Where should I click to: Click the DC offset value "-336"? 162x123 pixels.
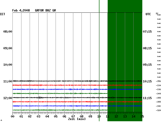(158, 89)
